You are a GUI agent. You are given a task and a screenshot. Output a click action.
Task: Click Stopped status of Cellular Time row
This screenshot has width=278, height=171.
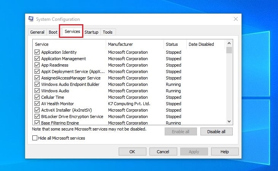click(x=173, y=97)
